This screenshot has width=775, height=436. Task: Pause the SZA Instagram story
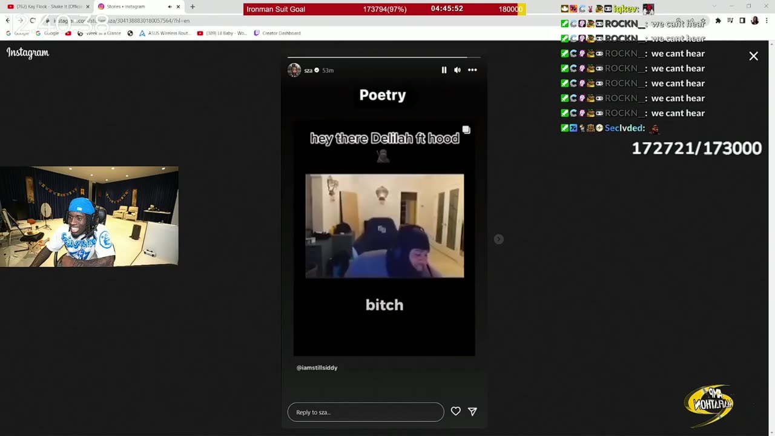point(444,70)
